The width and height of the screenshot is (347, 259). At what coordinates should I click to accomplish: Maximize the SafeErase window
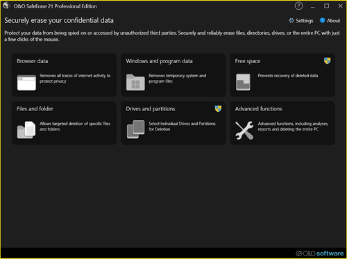click(x=326, y=6)
